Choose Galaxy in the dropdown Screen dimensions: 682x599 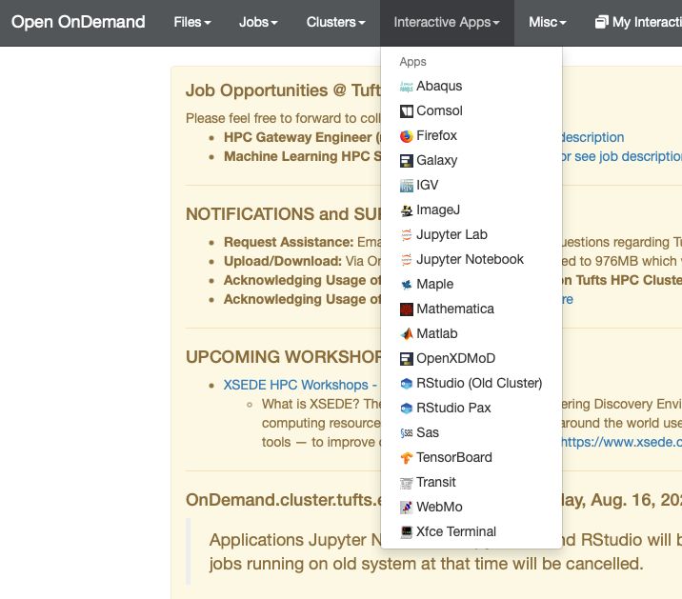click(471, 161)
